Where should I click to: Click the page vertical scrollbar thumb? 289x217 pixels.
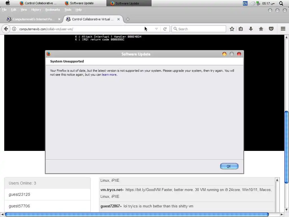286,147
